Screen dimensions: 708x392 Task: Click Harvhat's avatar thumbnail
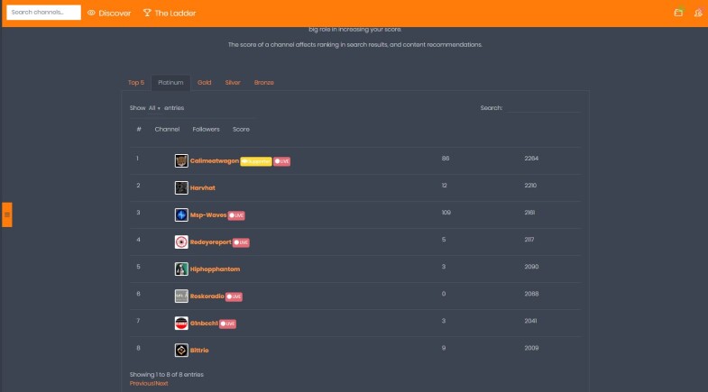pos(181,188)
